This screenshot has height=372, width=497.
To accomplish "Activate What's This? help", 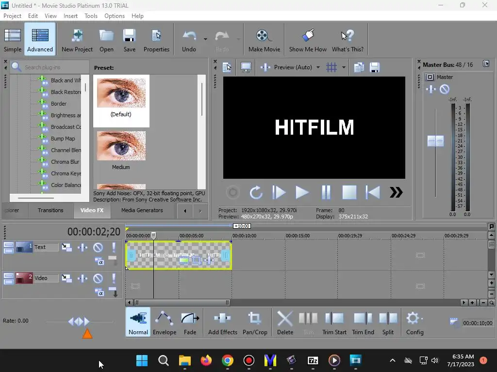I will 348,40.
